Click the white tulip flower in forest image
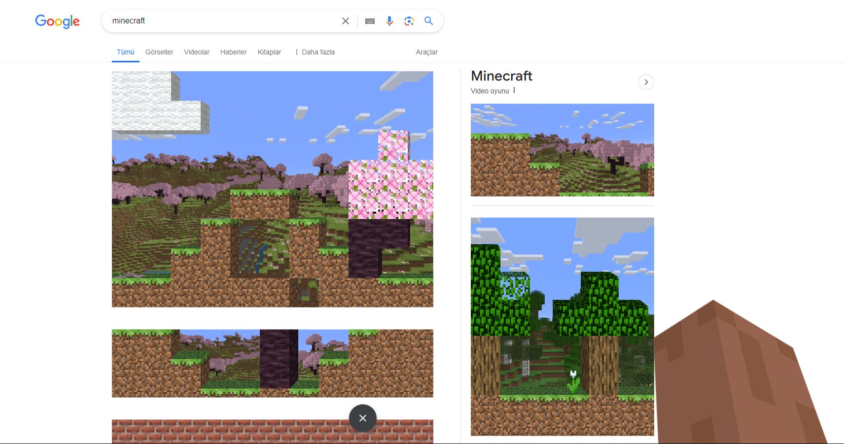Image resolution: width=844 pixels, height=444 pixels. point(573,375)
